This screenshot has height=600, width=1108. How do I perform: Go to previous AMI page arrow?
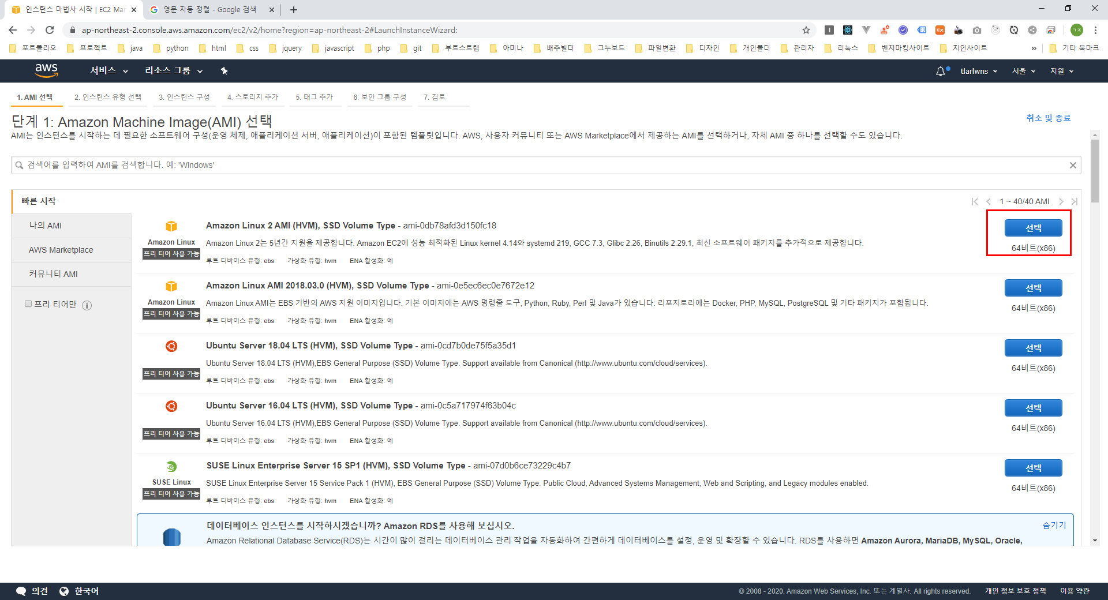[989, 201]
